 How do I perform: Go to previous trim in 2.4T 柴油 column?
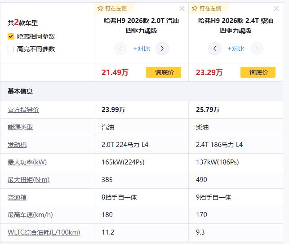[215, 49]
